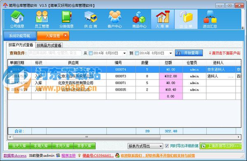Filter by 本月入库 button
This screenshot has height=161, width=247.
coord(63,146)
